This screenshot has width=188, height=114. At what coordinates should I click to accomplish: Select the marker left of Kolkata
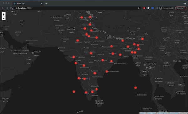120,55
